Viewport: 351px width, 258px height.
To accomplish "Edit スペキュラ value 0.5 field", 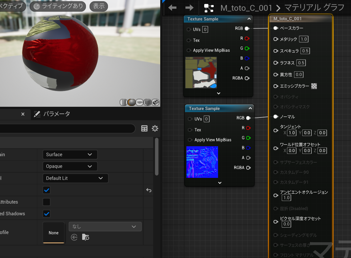I will [305, 51].
